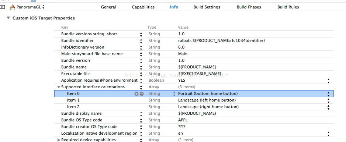Viewport: 346px width, 142px height.
Task: Open Application requires iPhone environment YES value popup
Action: click(329, 81)
